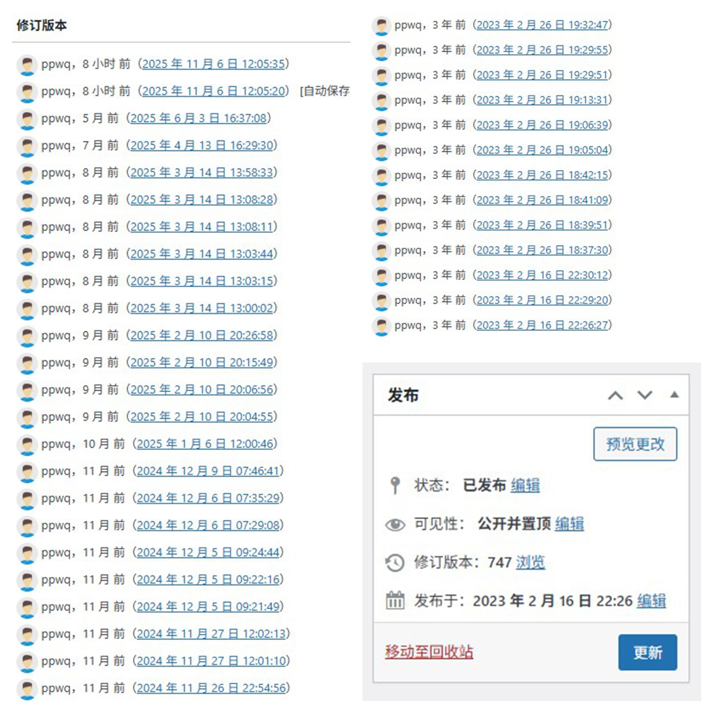Edit publish date via 编辑 link

pos(652,601)
